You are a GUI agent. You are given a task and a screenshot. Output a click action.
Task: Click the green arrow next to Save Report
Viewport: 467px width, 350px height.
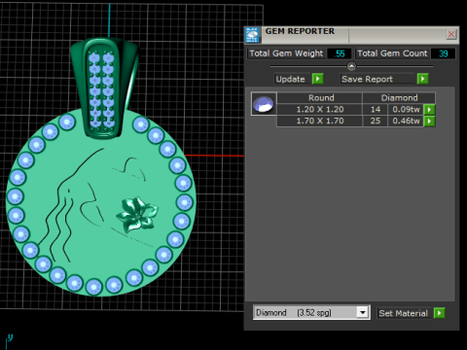(422, 79)
